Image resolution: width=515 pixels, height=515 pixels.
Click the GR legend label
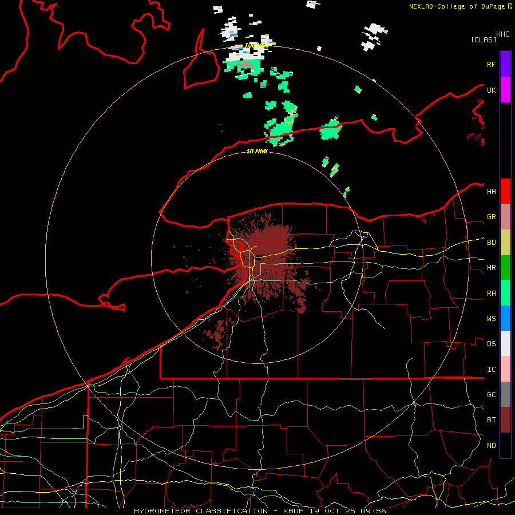(491, 217)
